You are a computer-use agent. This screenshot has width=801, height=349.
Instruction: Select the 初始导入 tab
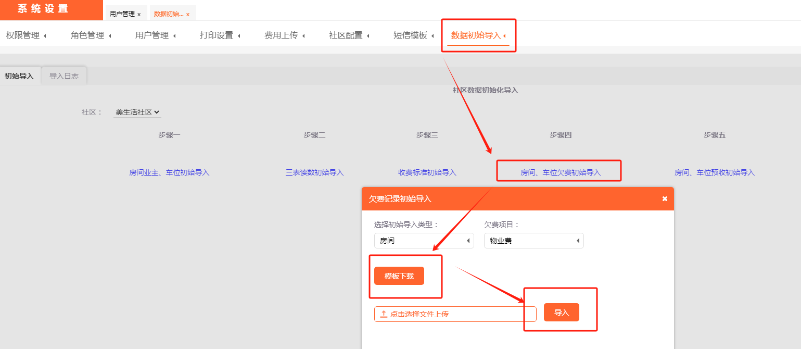(x=19, y=76)
